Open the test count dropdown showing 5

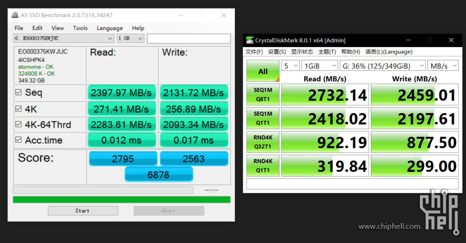291,65
